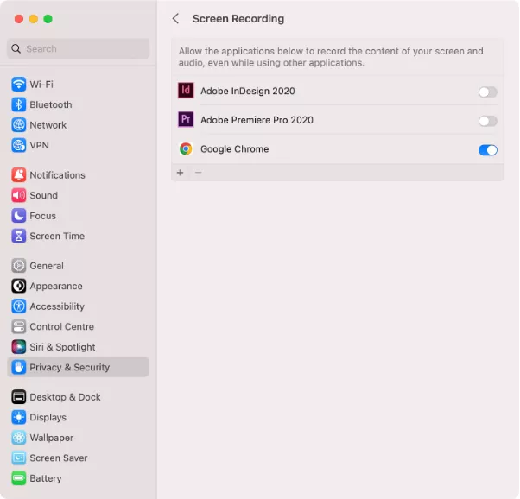The image size is (520, 499).
Task: Click the Adobe InDesign app icon
Action: pyautogui.click(x=186, y=91)
